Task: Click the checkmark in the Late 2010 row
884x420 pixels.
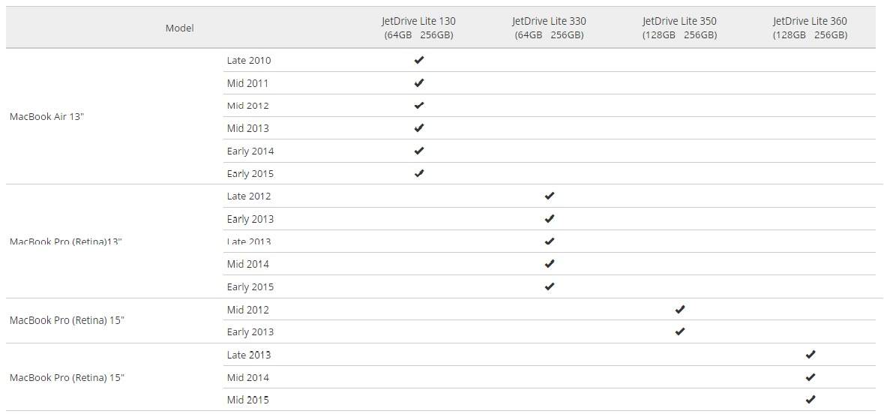Action: (419, 60)
